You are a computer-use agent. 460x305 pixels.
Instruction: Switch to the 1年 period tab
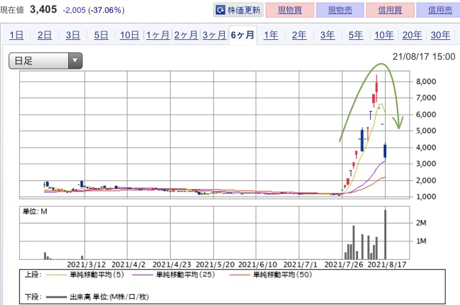click(x=271, y=35)
